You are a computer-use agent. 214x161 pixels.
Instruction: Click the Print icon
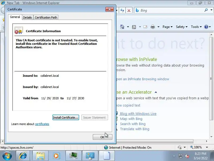[x=153, y=27]
